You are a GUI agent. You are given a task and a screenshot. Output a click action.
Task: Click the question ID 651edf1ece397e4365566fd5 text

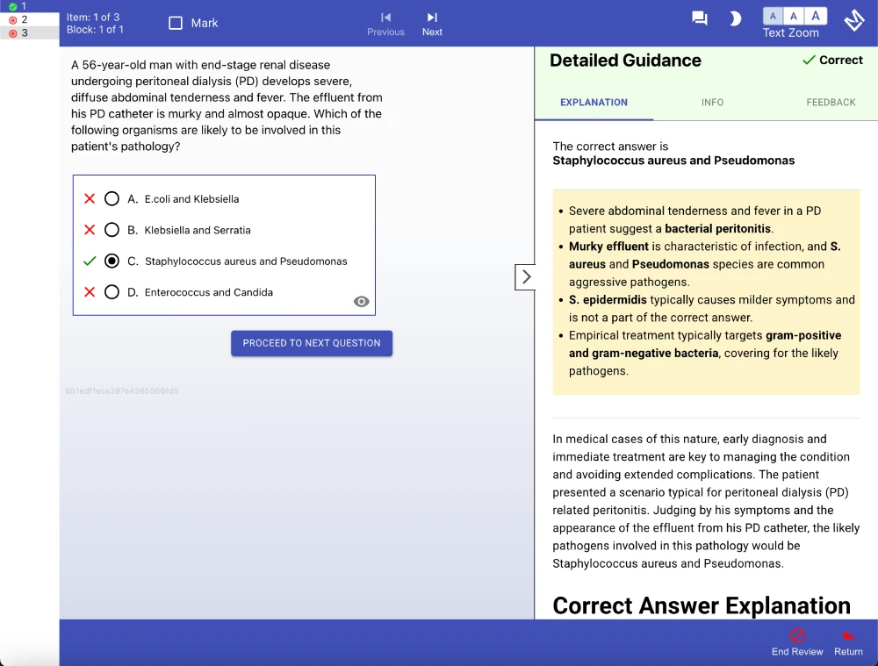tap(121, 391)
